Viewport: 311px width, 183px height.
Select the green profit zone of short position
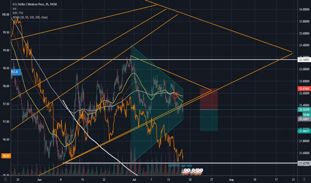[x=209, y=120]
